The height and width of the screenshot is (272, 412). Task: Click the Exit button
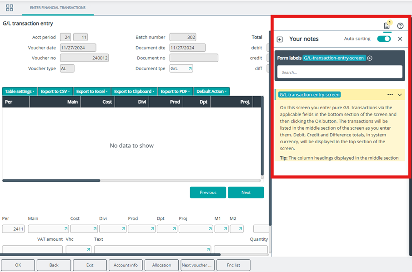click(90, 265)
